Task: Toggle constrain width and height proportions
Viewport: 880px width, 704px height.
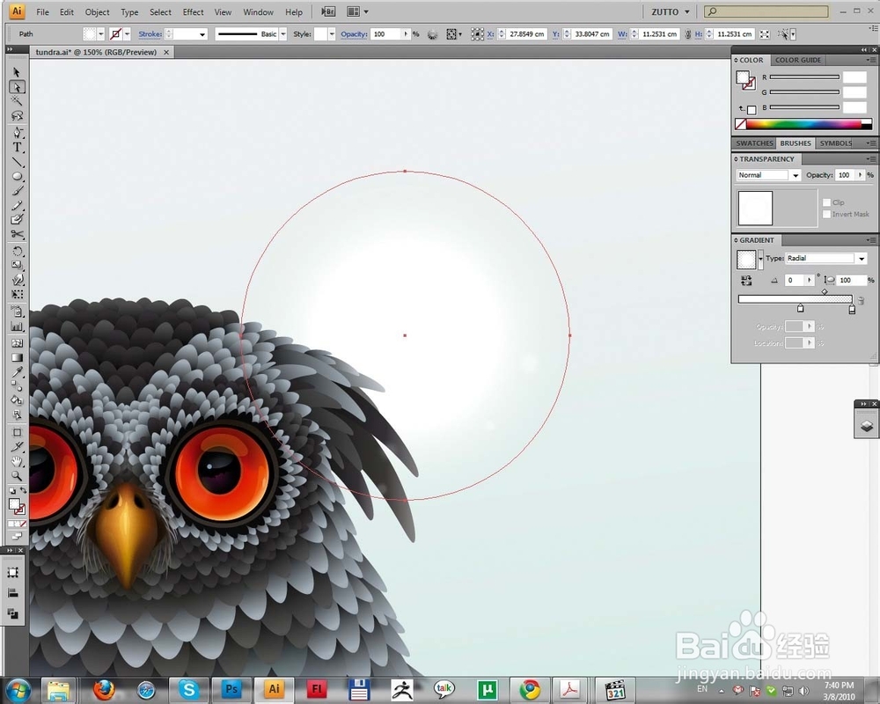Action: click(687, 34)
